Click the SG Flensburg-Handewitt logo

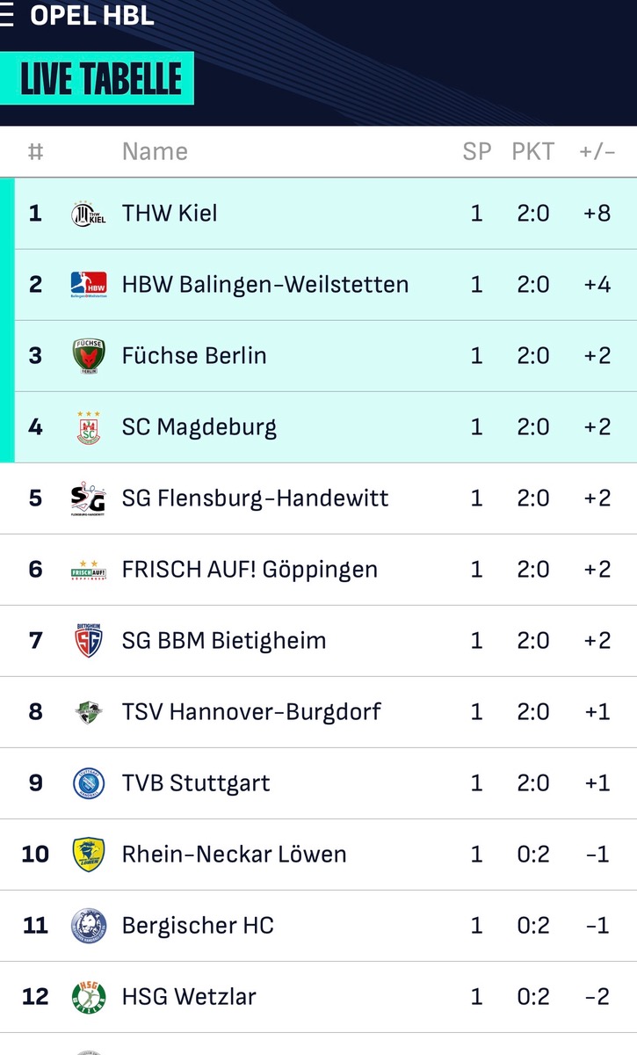pyautogui.click(x=88, y=498)
